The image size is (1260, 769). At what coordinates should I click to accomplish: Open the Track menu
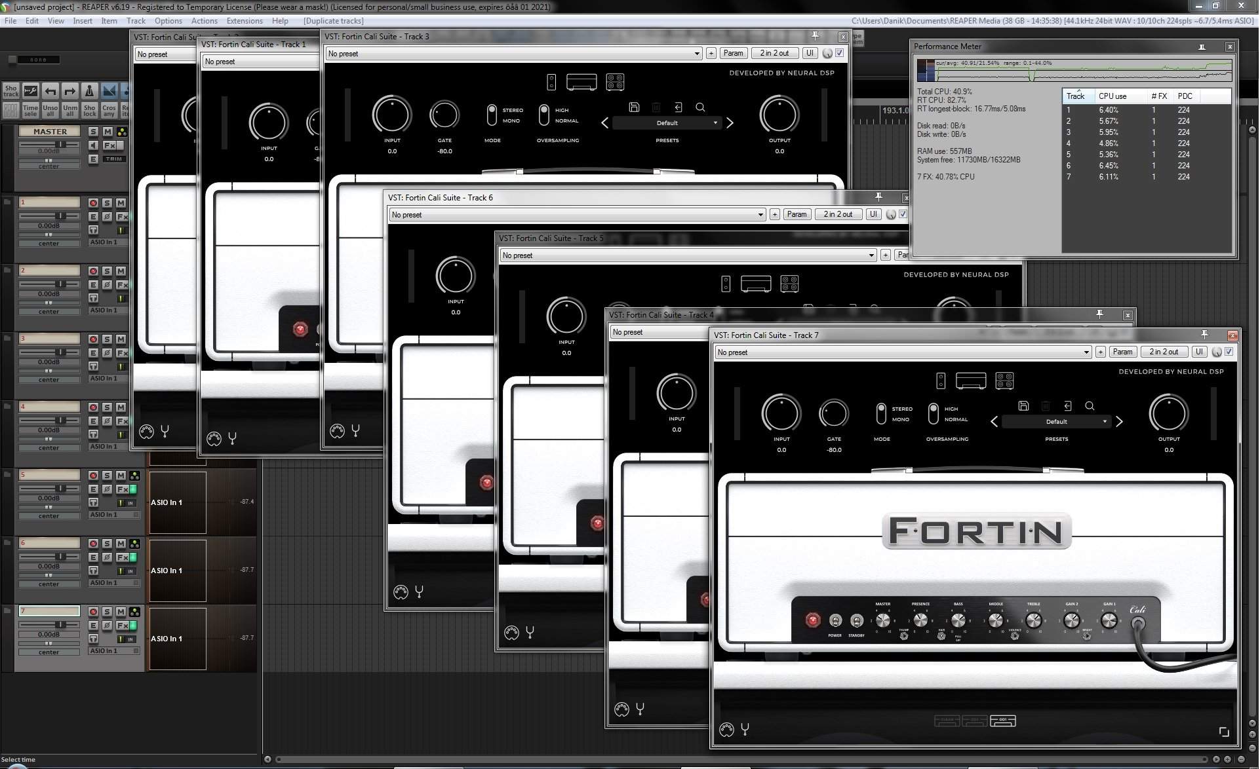click(x=136, y=21)
